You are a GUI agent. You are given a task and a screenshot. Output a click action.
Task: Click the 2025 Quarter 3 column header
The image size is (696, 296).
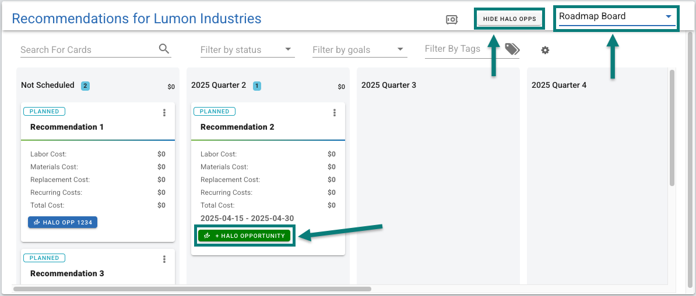pos(389,85)
